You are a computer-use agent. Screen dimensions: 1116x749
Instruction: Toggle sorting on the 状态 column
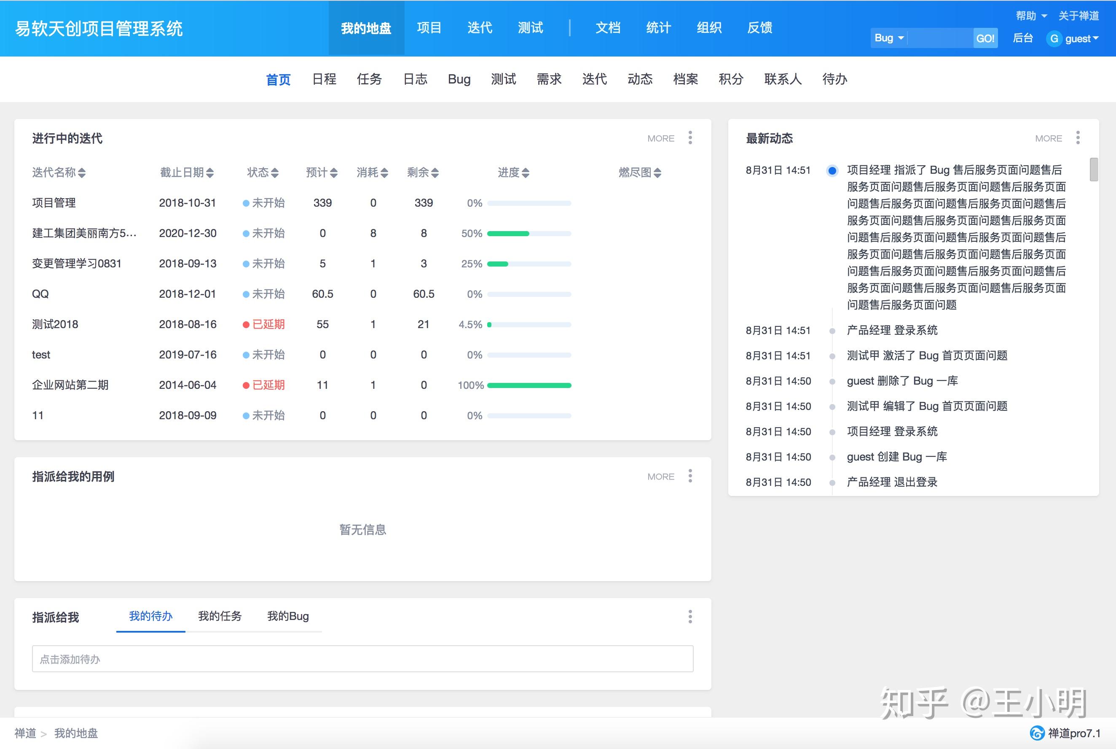pyautogui.click(x=276, y=172)
